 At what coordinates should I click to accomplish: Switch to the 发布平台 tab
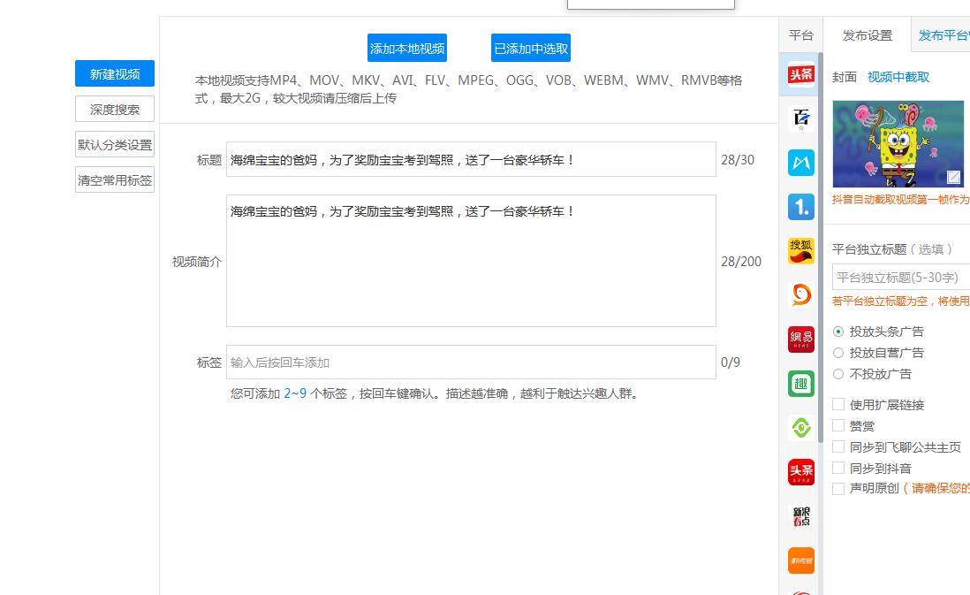(x=945, y=34)
